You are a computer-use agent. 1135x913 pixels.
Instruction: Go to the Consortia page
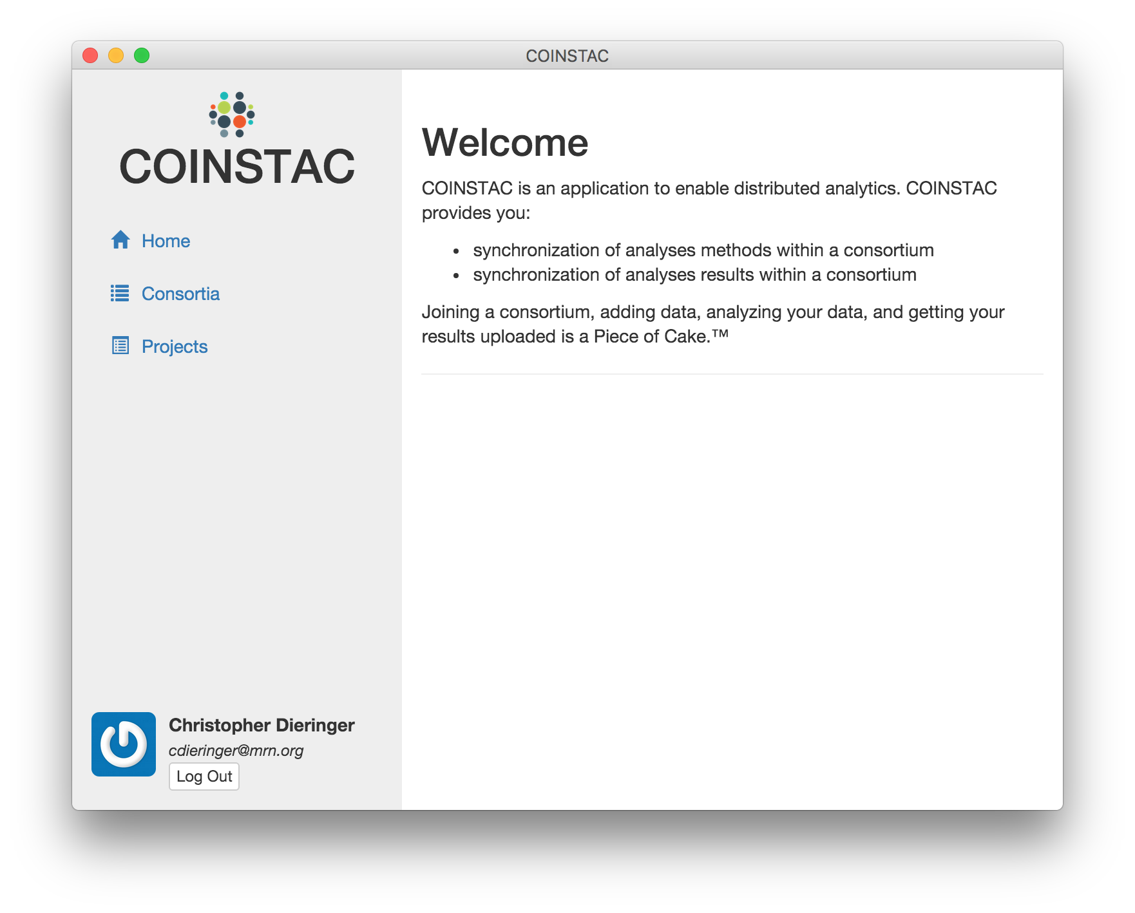click(180, 294)
